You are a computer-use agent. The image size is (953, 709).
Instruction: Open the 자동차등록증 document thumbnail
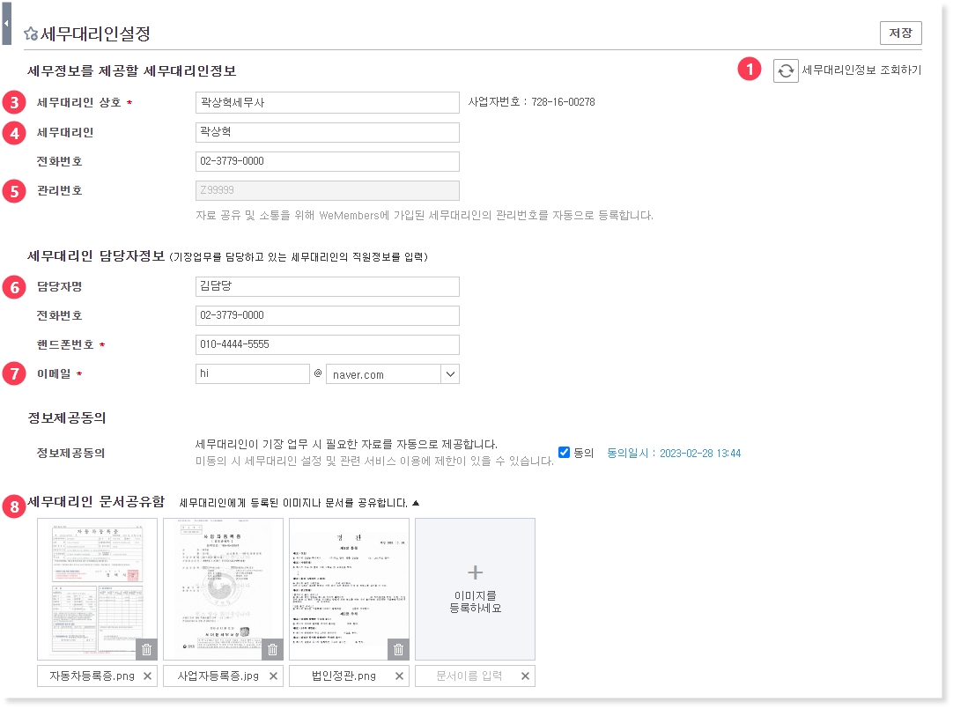tap(97, 583)
